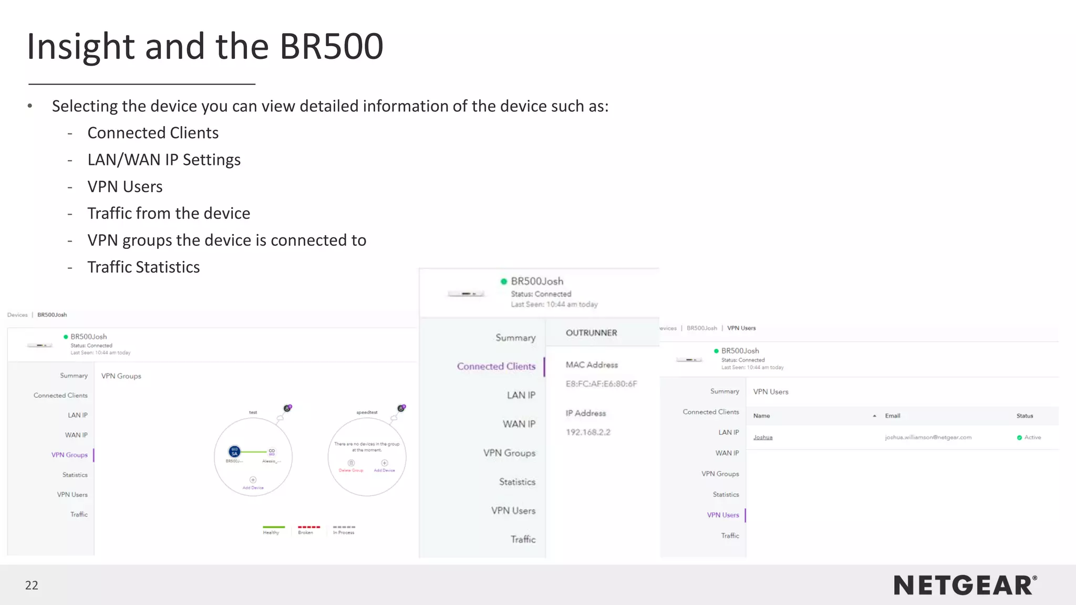
Task: Click the Devices breadcrumb in VPN Groups panel
Action: (x=17, y=315)
